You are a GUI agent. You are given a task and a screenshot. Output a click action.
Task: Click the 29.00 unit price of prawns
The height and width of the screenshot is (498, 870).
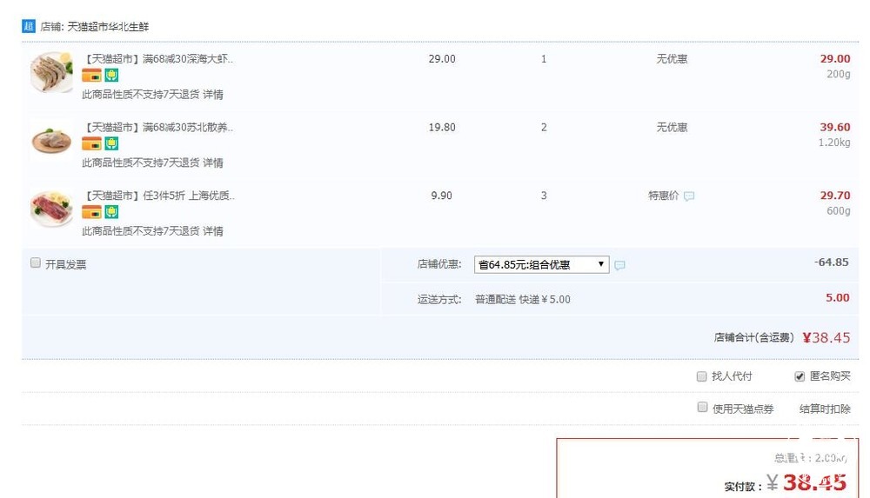(442, 59)
